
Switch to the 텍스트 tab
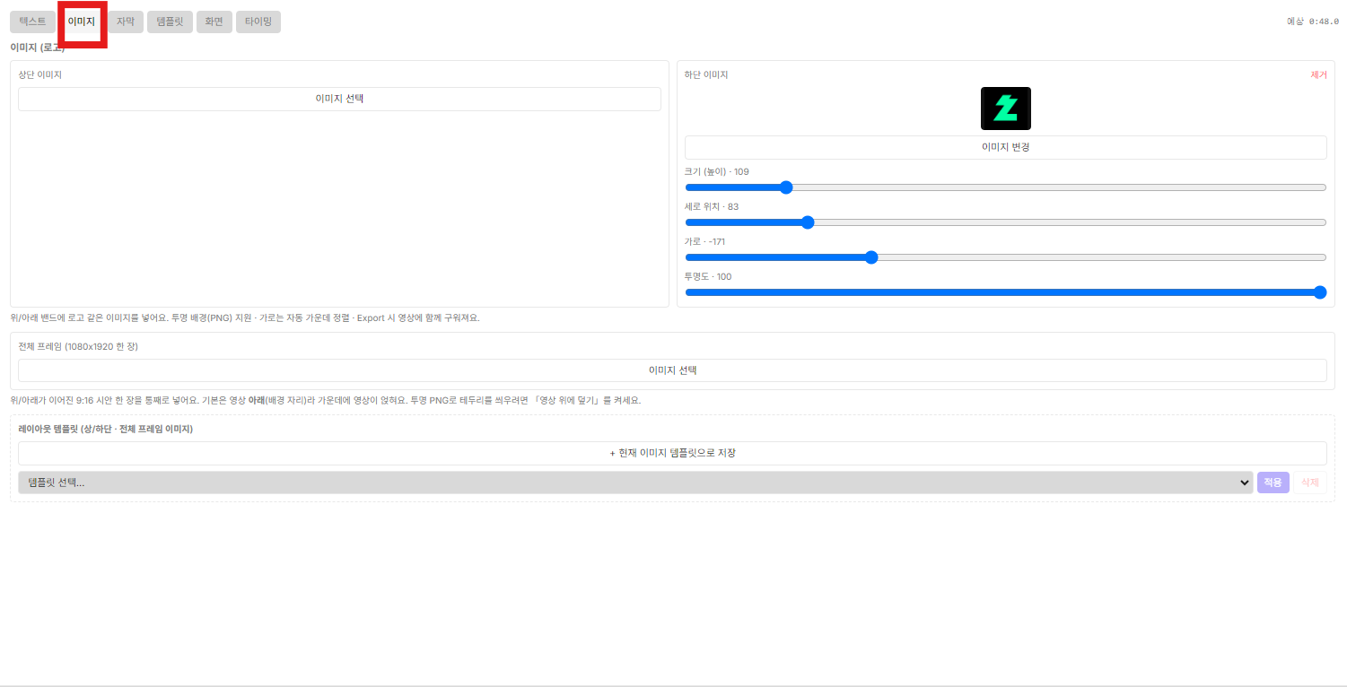coord(32,22)
